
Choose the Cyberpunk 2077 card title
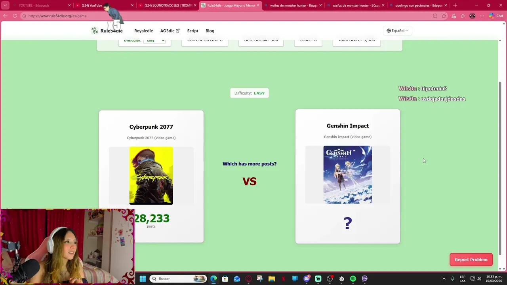tap(151, 127)
